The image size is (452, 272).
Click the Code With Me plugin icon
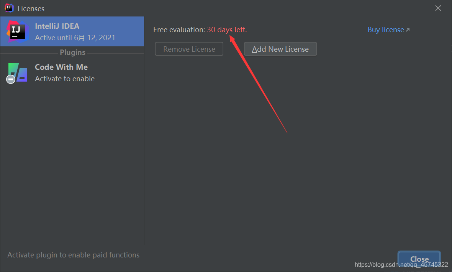[x=17, y=73]
